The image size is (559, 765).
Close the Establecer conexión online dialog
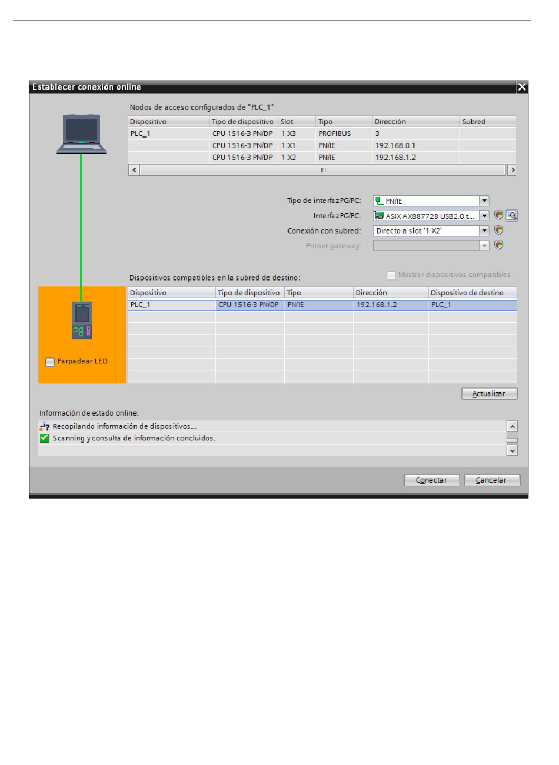(522, 87)
